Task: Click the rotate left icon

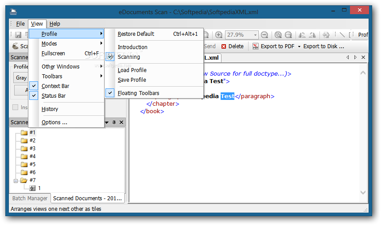Action: pyautogui.click(x=302, y=35)
